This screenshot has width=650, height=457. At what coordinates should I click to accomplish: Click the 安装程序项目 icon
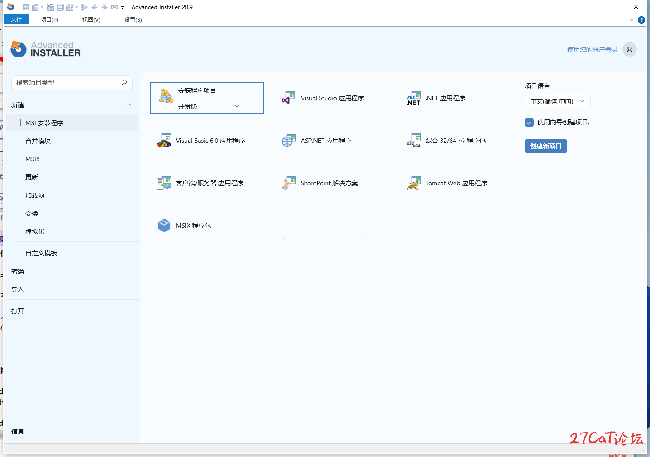166,96
